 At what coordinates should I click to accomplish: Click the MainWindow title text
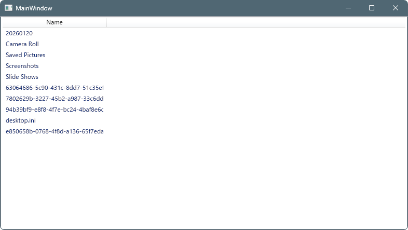[34, 8]
